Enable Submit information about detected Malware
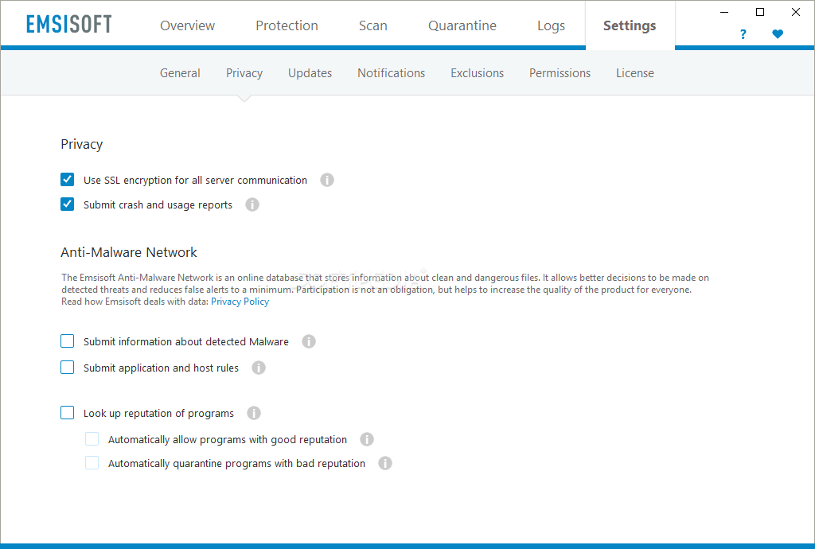This screenshot has width=815, height=549. pyautogui.click(x=67, y=341)
